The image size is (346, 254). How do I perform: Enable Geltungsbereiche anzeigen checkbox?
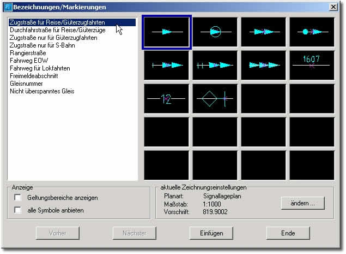point(18,197)
